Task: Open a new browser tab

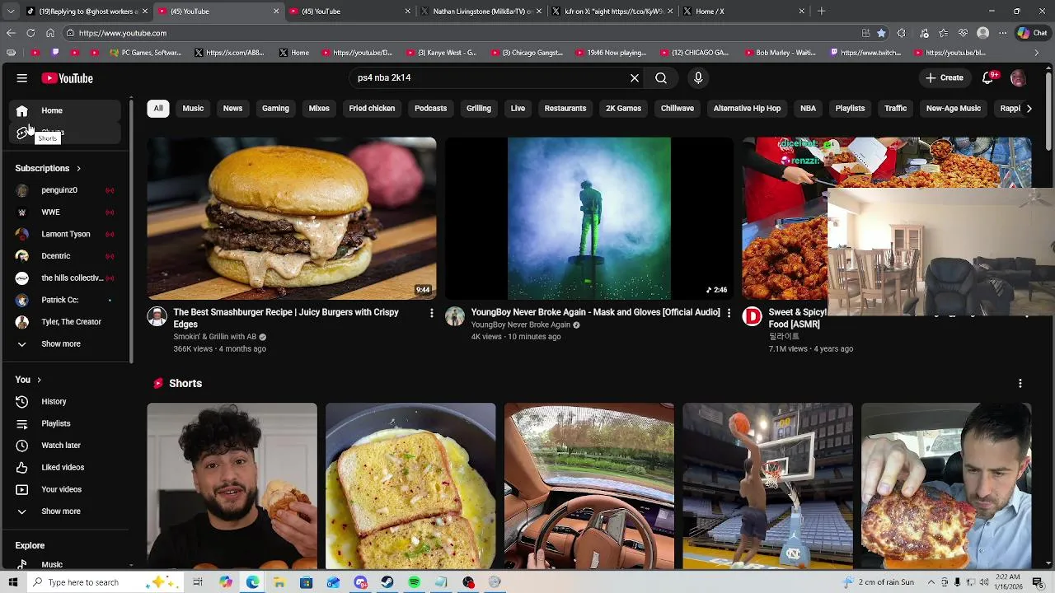Action: tap(821, 12)
